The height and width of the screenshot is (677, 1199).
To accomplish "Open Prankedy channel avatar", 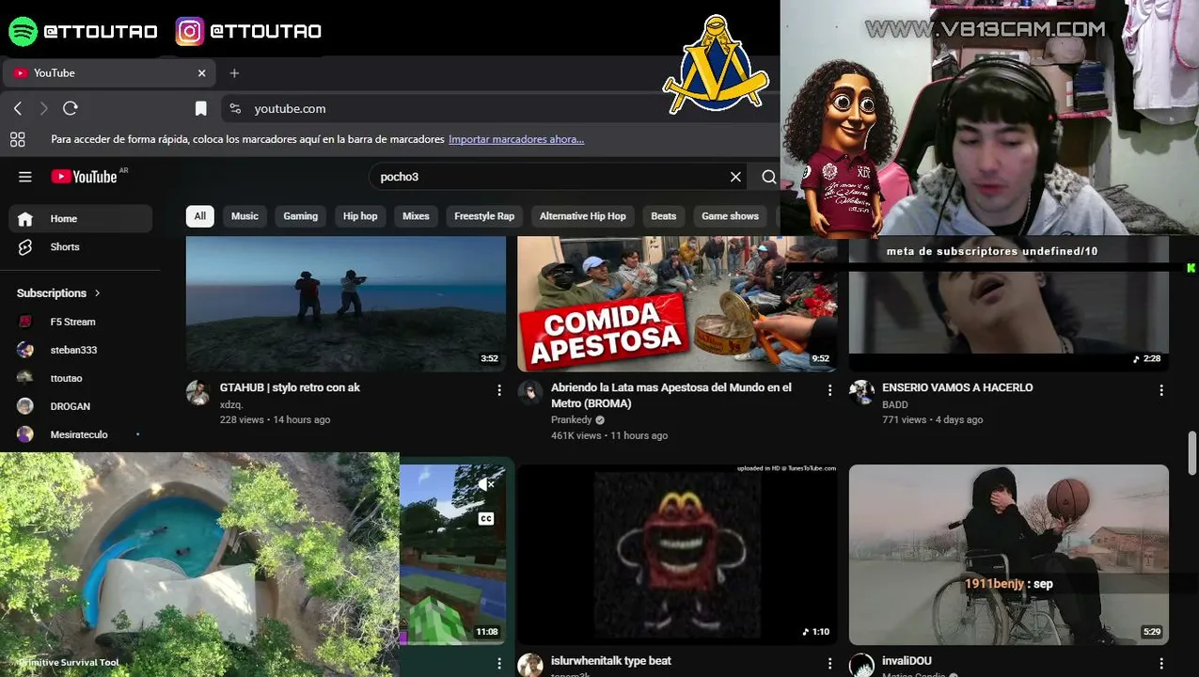I will [529, 393].
